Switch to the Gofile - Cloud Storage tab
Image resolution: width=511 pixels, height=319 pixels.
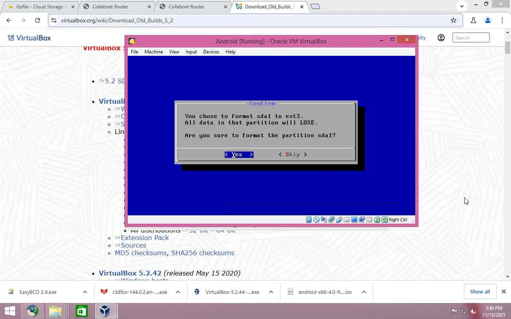pos(40,7)
